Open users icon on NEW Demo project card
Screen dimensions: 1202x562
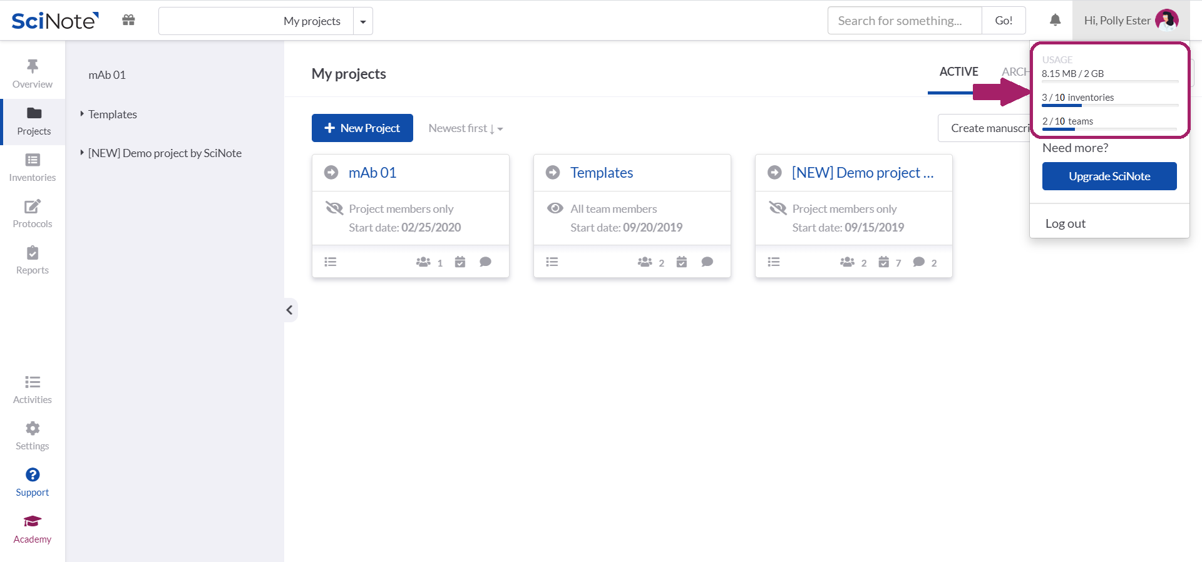(847, 262)
